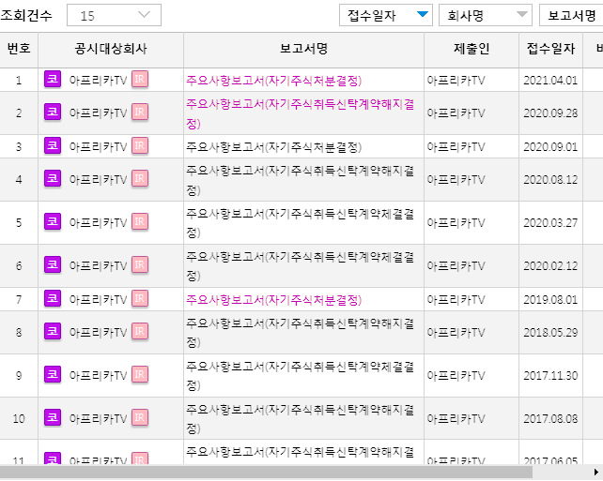Screen dimensions: 603x481
Task: Select date cell 2020.03.27
Action: 550,222
